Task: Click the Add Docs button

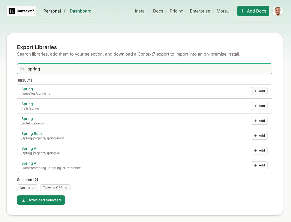Action: click(x=253, y=11)
